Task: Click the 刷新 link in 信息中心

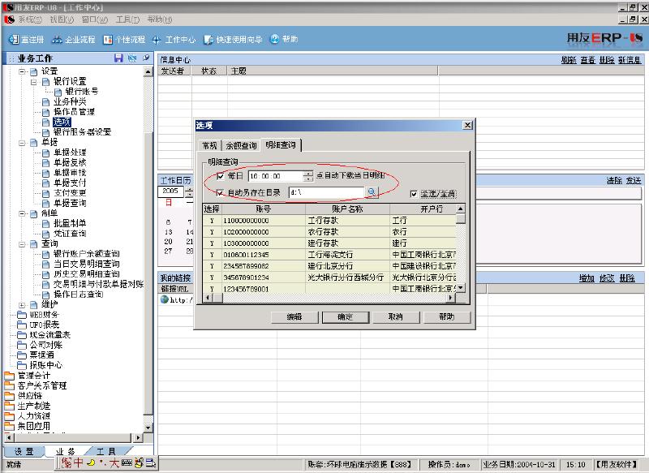Action: click(569, 60)
